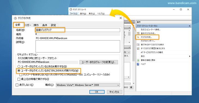Select ログオンしているかどうかにかかわらず実行する radio button

pos(19,70)
